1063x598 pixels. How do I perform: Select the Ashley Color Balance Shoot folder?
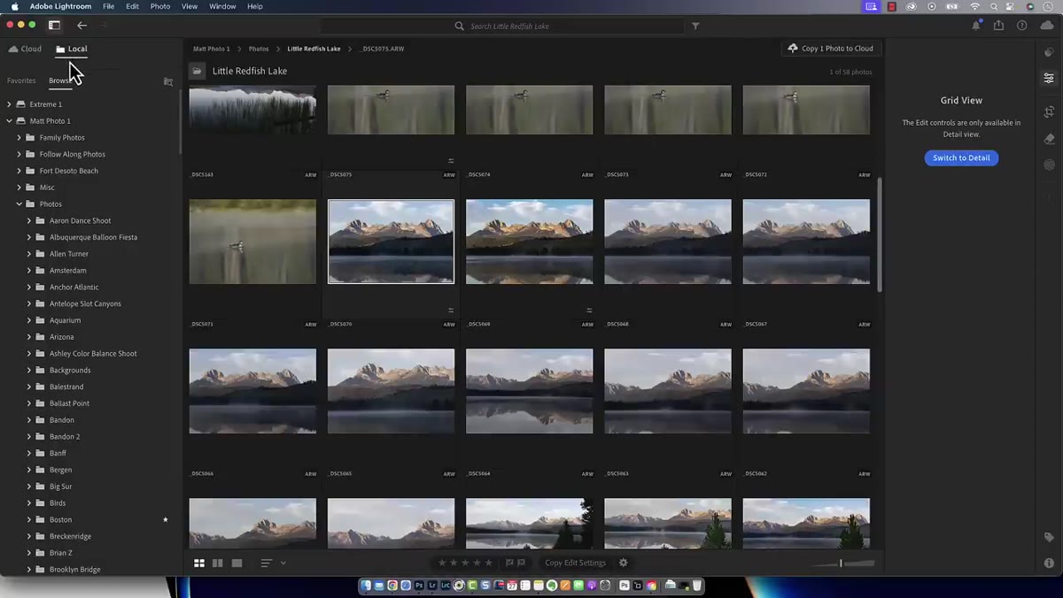click(93, 354)
